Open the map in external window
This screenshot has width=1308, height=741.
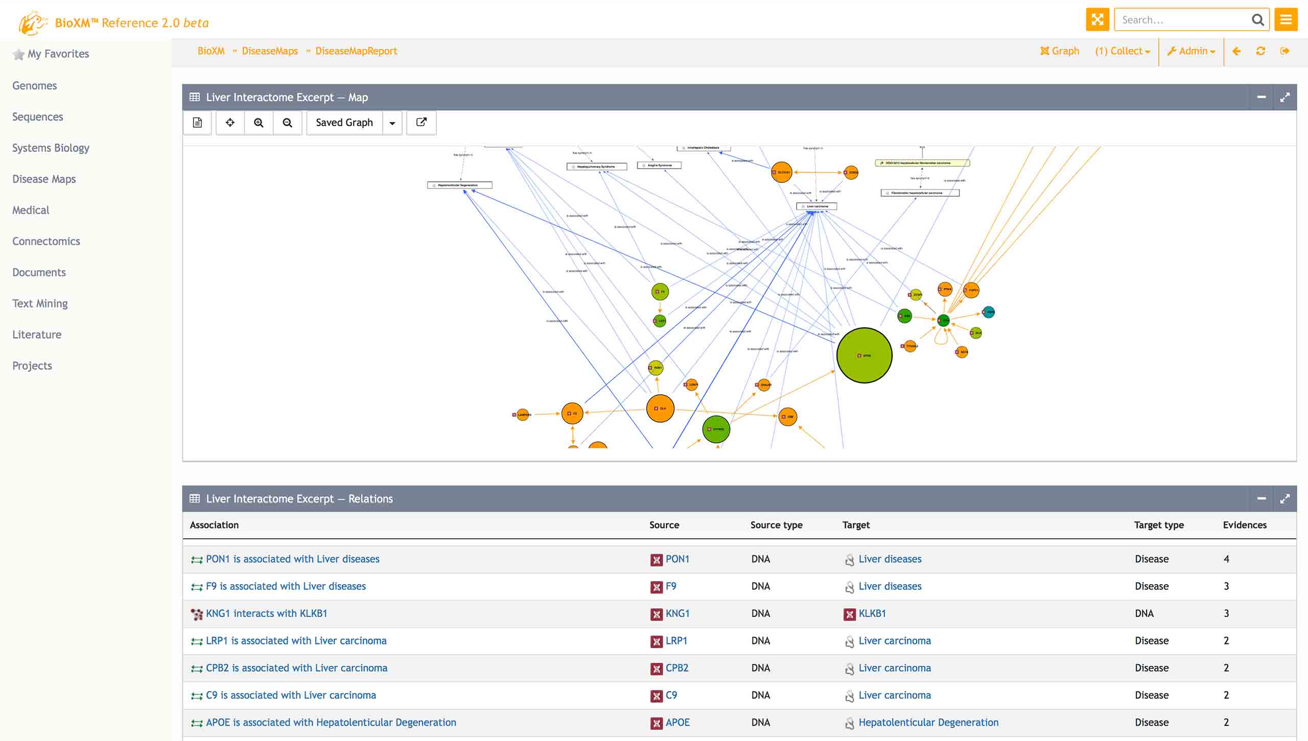coord(422,123)
